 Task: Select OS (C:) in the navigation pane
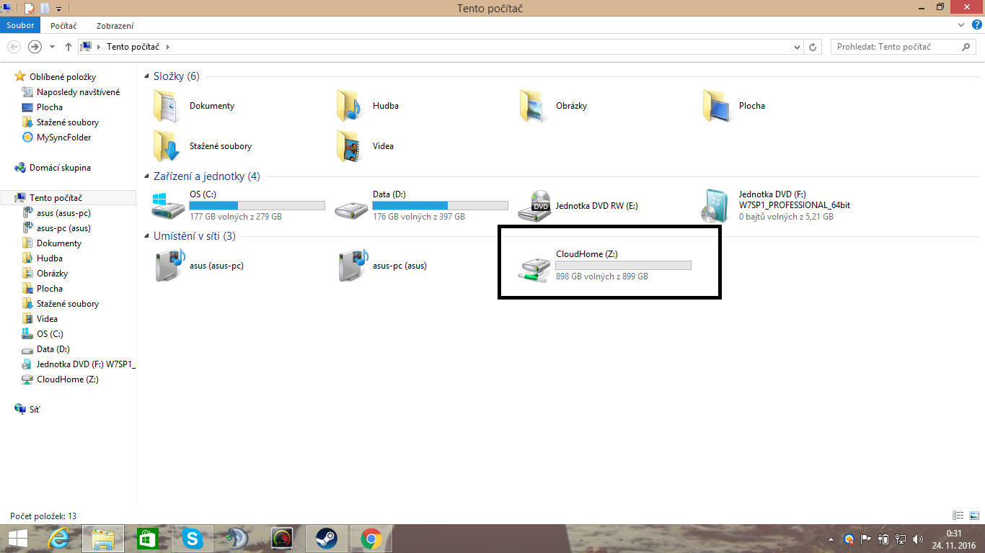pos(50,334)
